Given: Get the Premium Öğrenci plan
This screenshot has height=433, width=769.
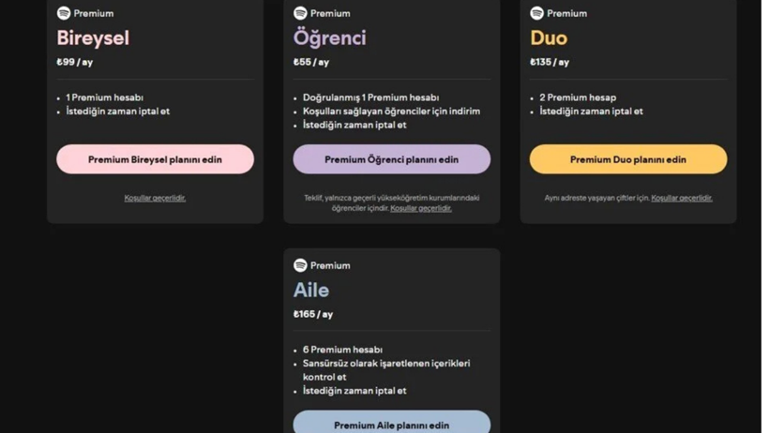Looking at the screenshot, I should (x=391, y=159).
